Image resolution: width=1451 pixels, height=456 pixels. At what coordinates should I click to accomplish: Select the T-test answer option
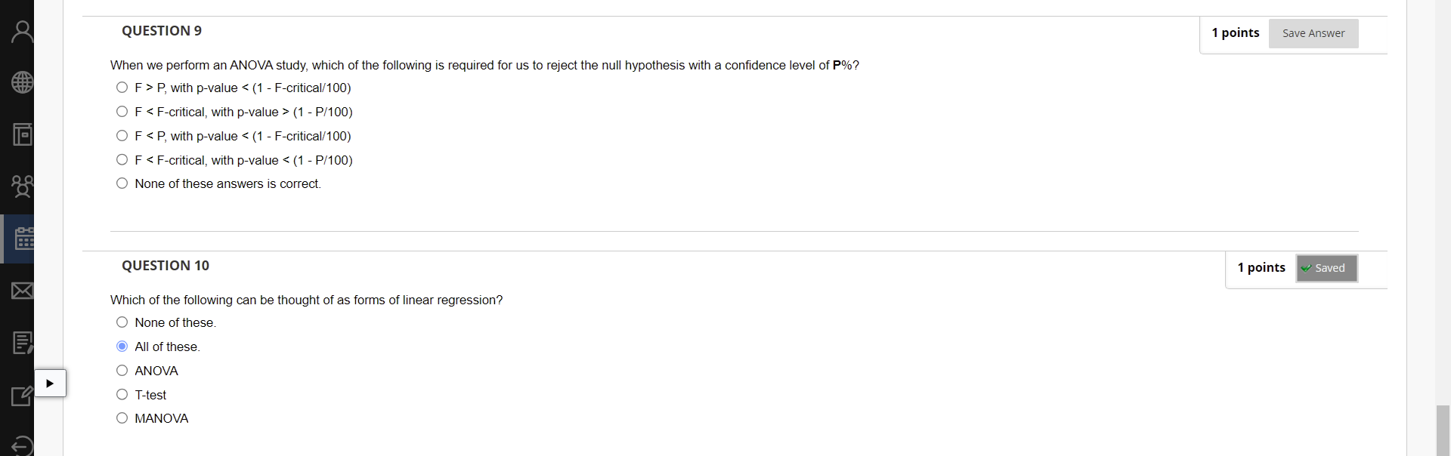coord(122,394)
